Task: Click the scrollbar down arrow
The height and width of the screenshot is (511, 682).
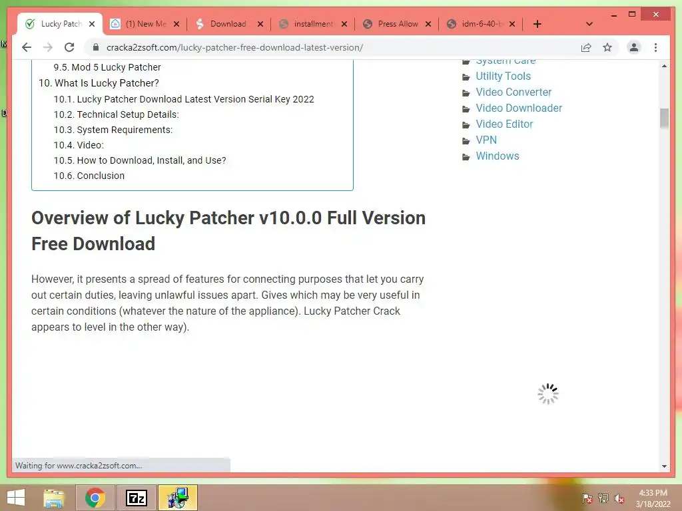Action: point(664,466)
